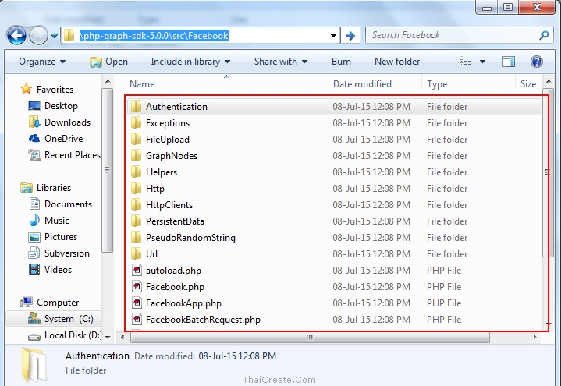Click the file list scroll-up arrow
Screen dimensions: 561x386
coord(549,82)
